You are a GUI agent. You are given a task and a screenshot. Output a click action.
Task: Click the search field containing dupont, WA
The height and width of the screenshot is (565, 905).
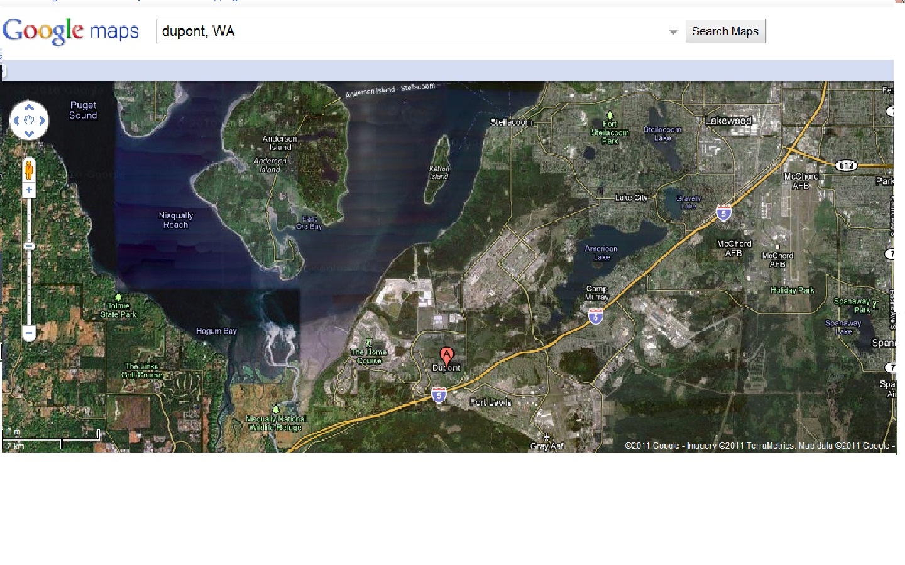(412, 31)
